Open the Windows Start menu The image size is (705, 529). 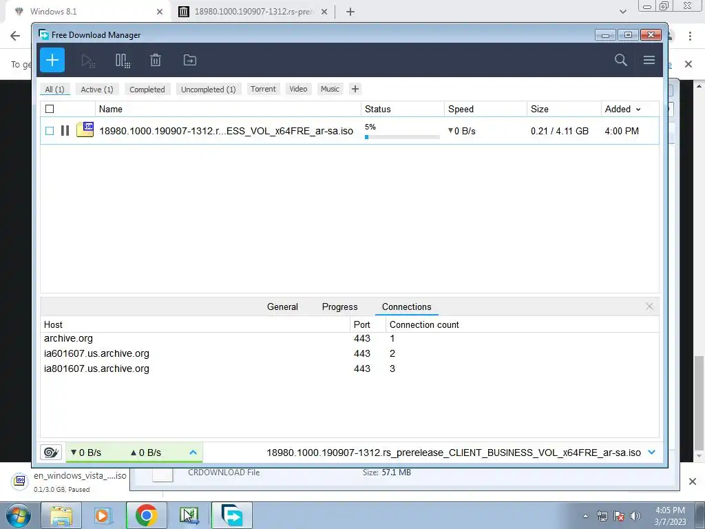pyautogui.click(x=18, y=515)
